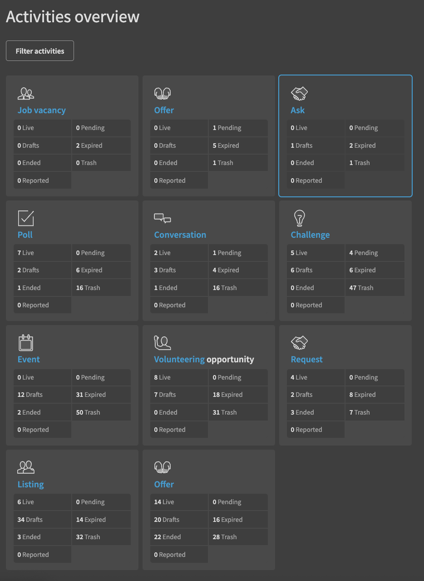Click the Event calendar icon
The height and width of the screenshot is (581, 424).
pos(26,343)
